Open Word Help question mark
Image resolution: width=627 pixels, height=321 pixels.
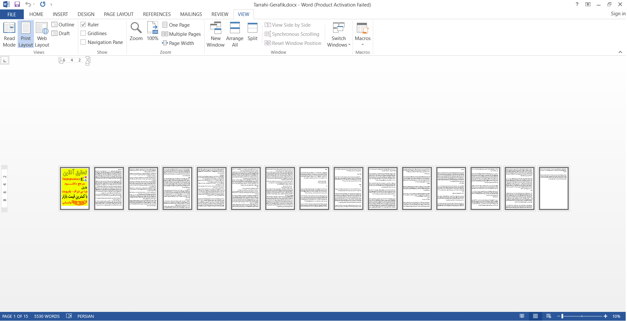click(577, 5)
